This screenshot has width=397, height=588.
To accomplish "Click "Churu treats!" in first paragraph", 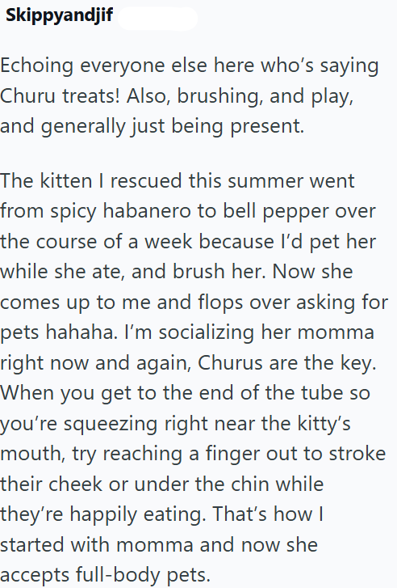I will (61, 96).
